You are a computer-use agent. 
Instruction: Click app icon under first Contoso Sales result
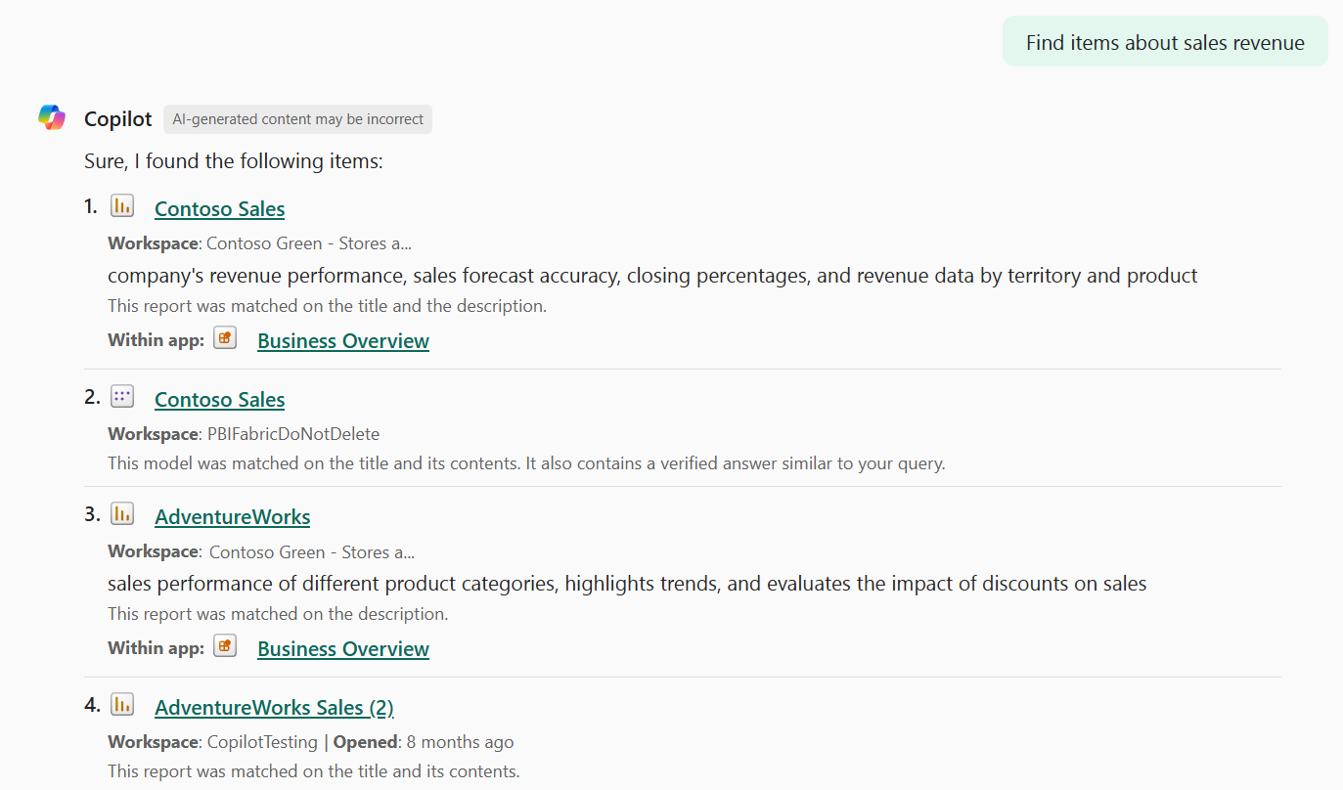click(226, 338)
